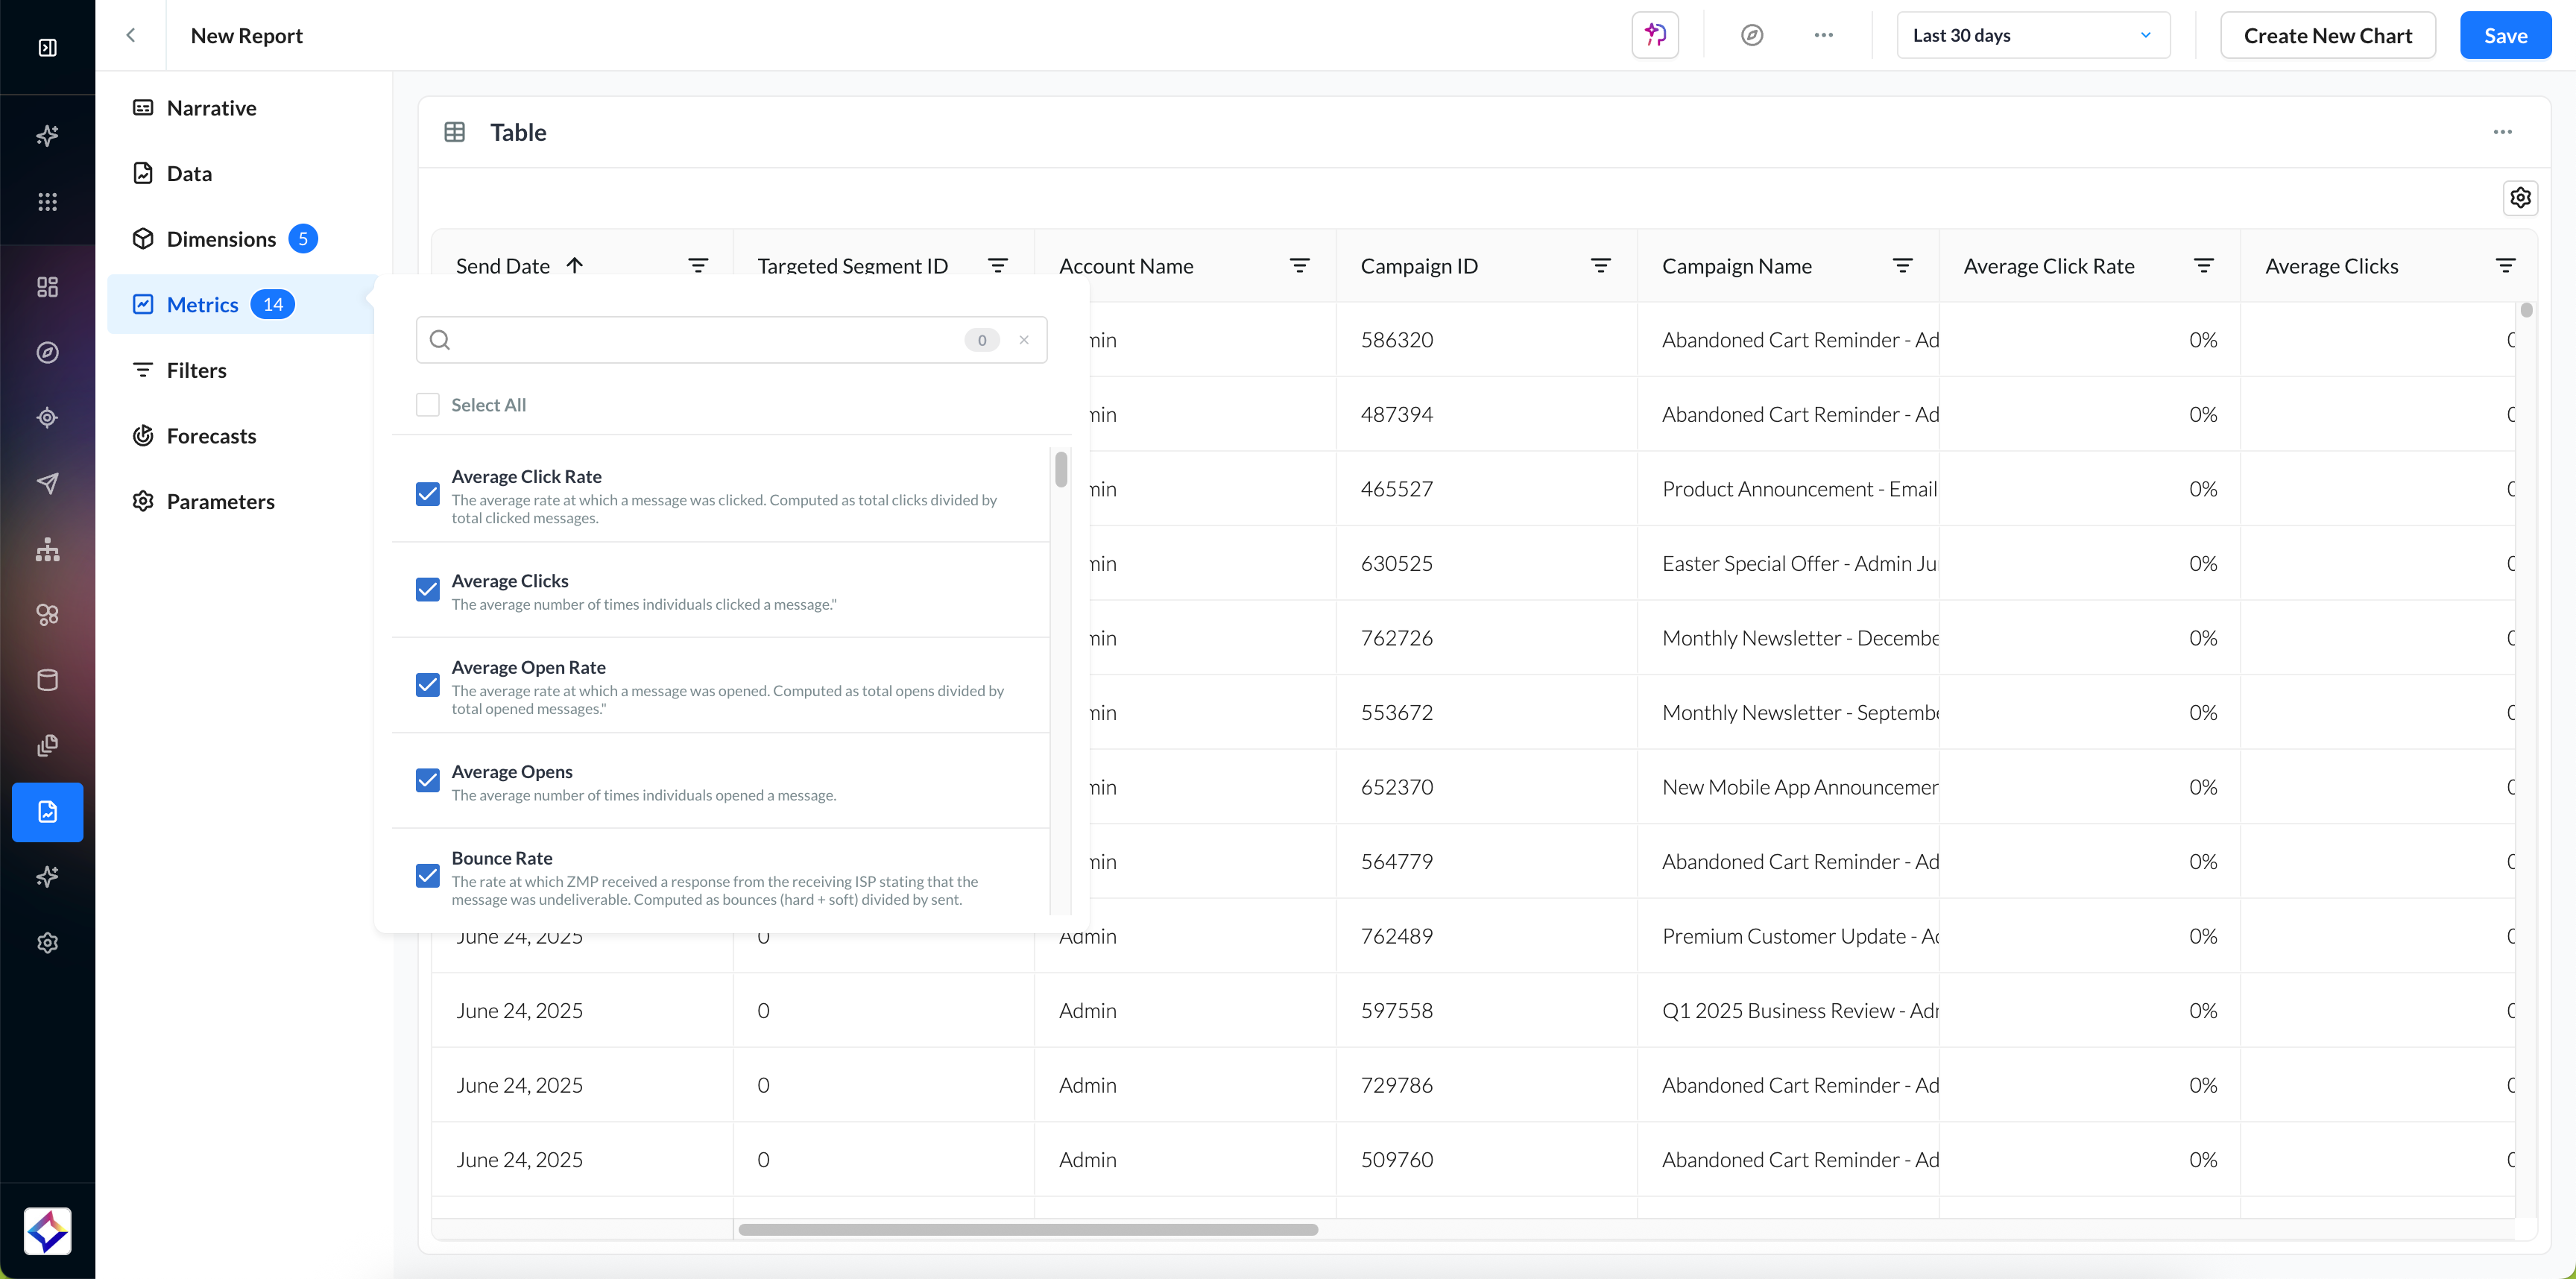2576x1279 pixels.
Task: Click the Campaign ID column filter icon
Action: [x=1600, y=266]
